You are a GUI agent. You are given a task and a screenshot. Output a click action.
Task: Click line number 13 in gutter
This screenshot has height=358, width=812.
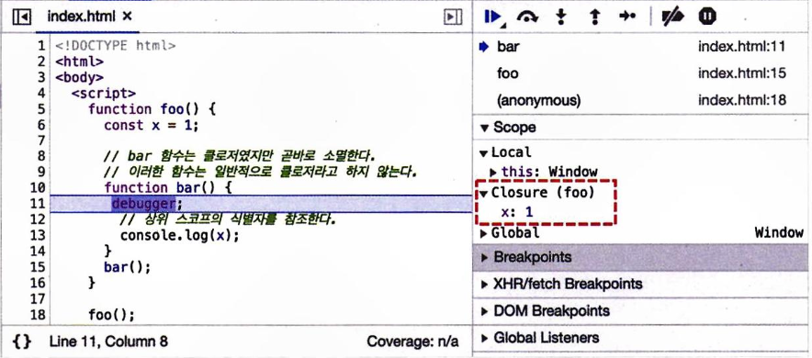38,235
